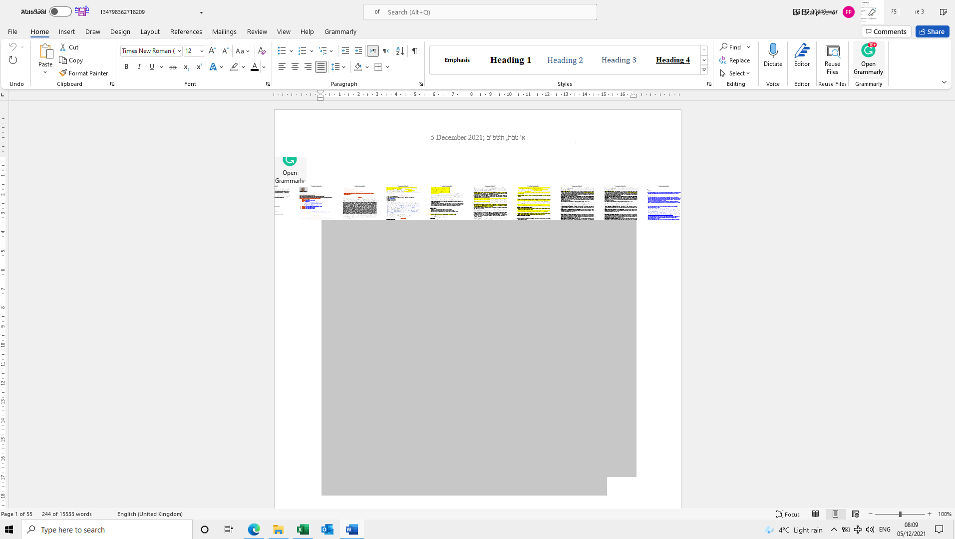This screenshot has height=539, width=955.
Task: Decrease paragraph indent
Action: point(345,50)
